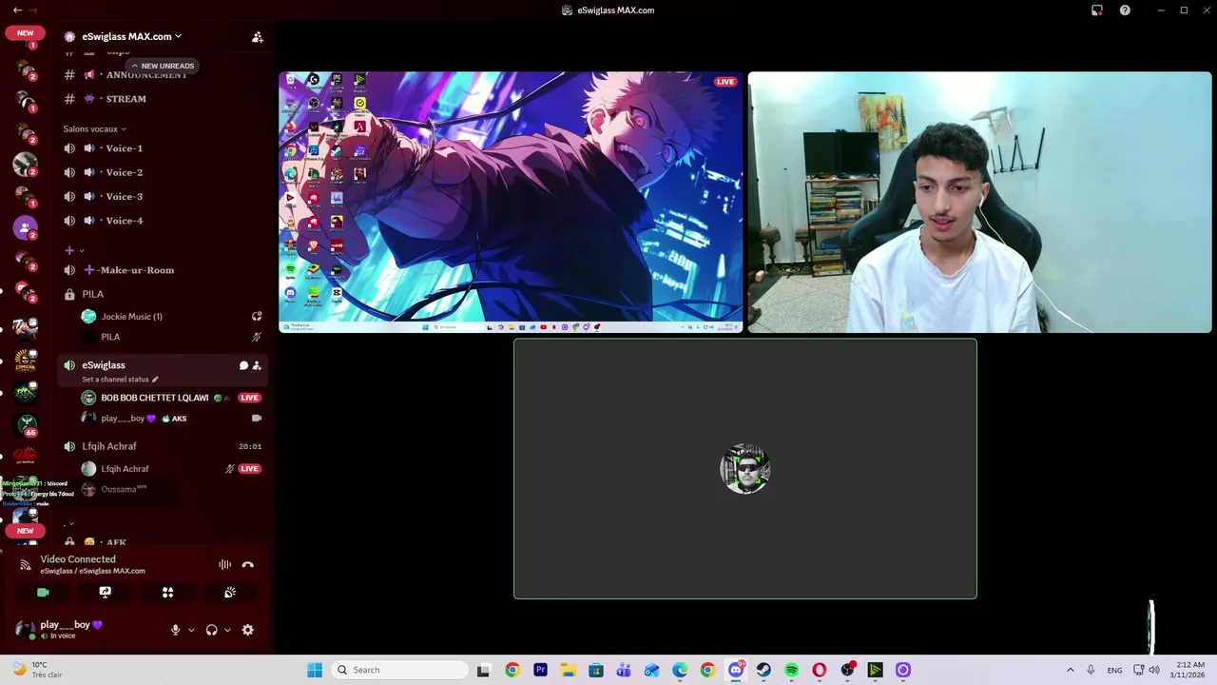Click the bottom NEW servers pill
The height and width of the screenshot is (685, 1217).
pyautogui.click(x=25, y=531)
